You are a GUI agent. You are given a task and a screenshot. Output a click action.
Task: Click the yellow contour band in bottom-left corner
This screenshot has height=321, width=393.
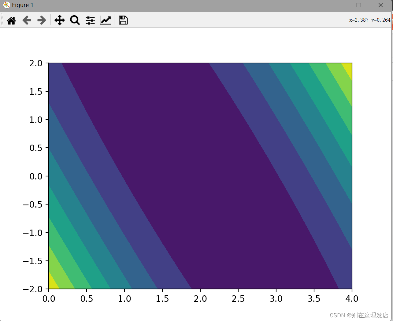point(54,283)
